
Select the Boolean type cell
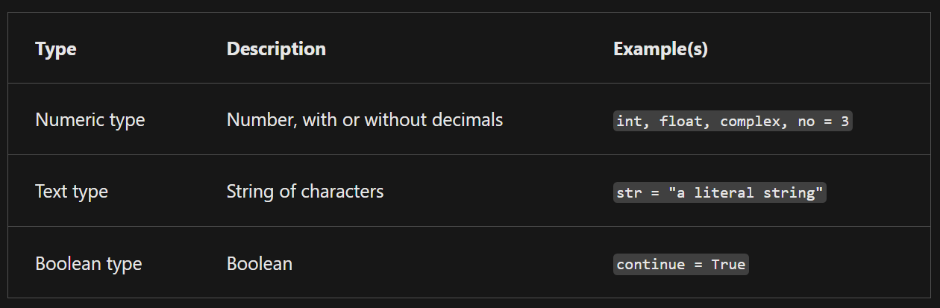89,263
